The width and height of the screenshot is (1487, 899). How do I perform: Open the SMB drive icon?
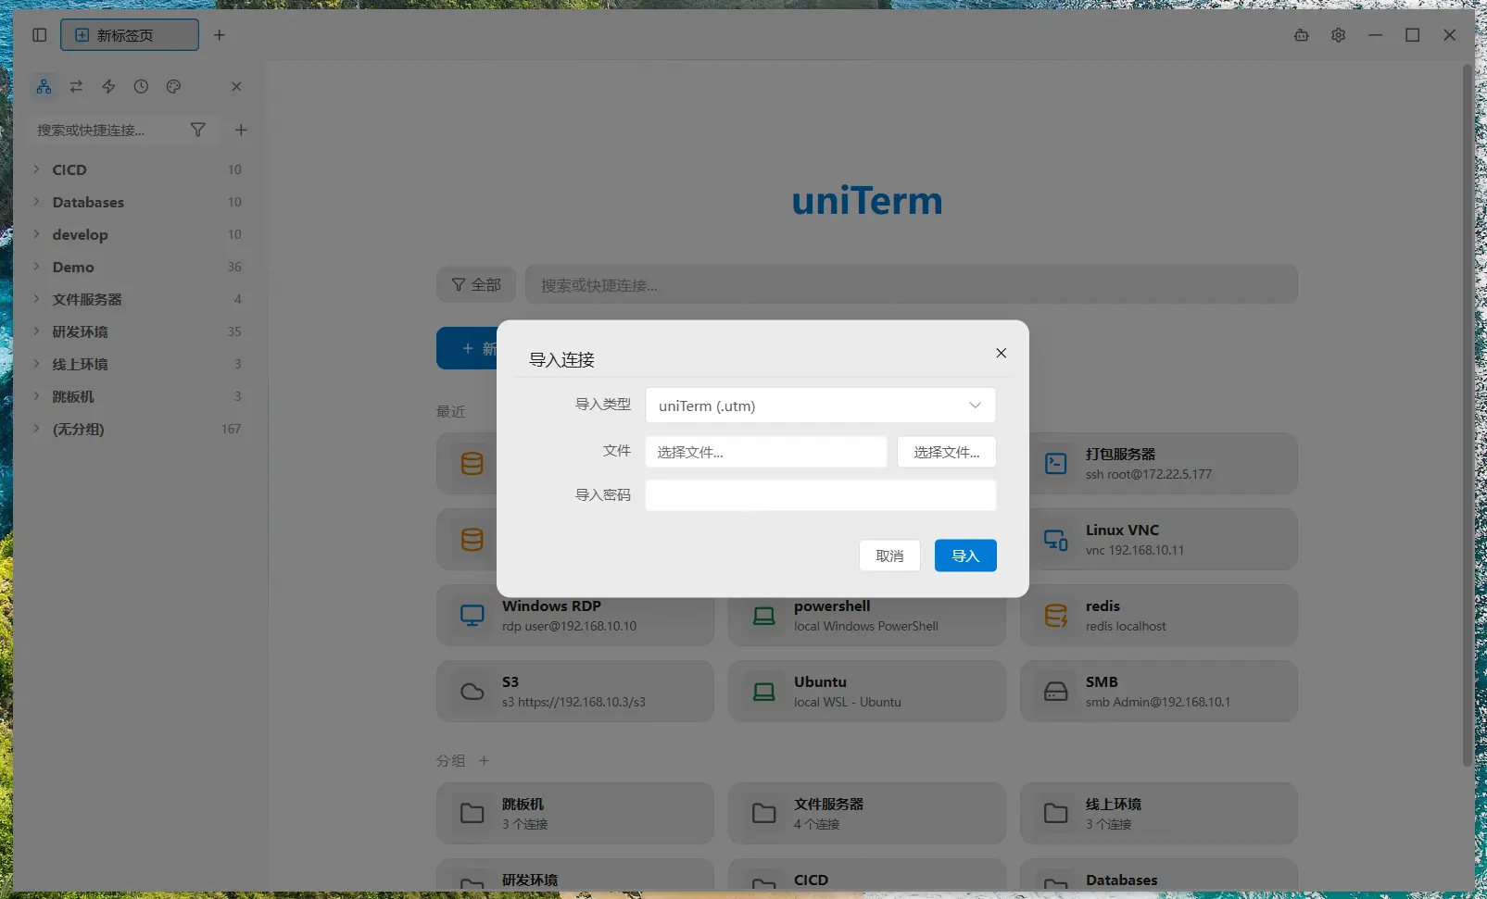pos(1056,691)
